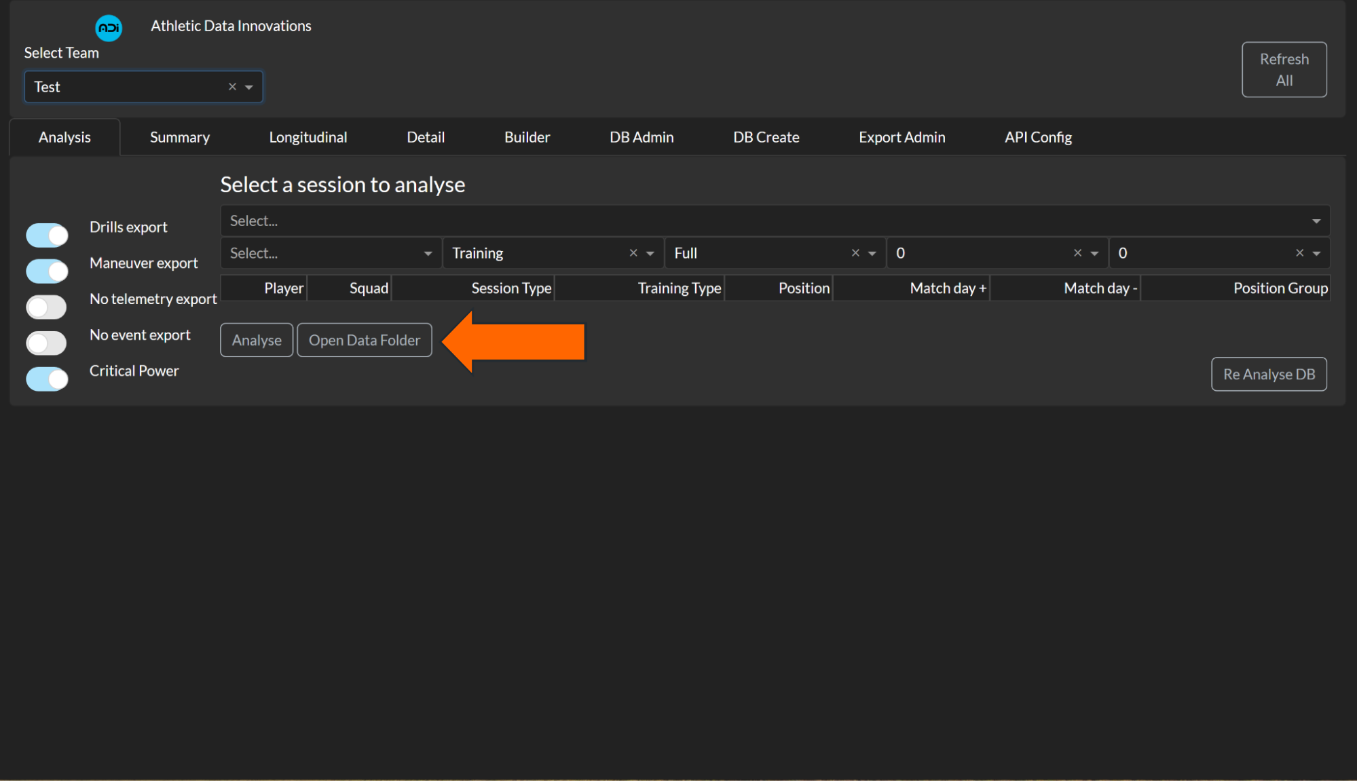This screenshot has height=781, width=1357.
Task: Click the Squad column header
Action: coord(350,288)
